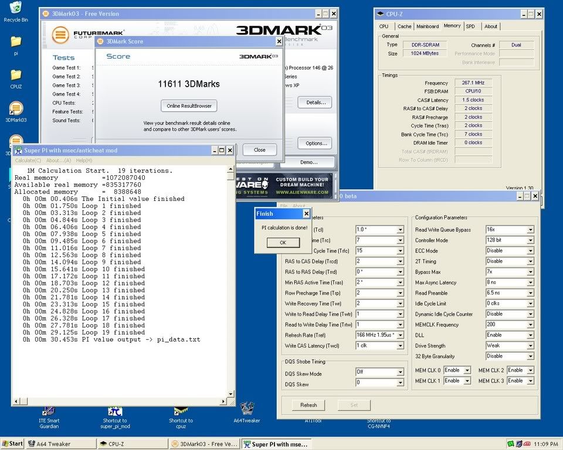Close the 3DMark Score dialog via Close button
The image size is (563, 450).
pyautogui.click(x=260, y=149)
